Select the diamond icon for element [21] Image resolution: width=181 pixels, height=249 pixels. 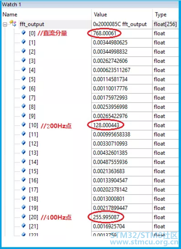tap(24, 225)
